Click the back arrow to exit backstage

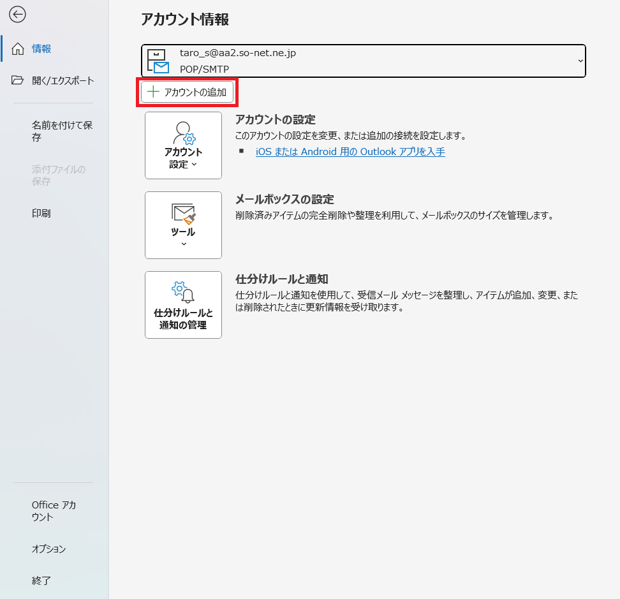tap(17, 15)
